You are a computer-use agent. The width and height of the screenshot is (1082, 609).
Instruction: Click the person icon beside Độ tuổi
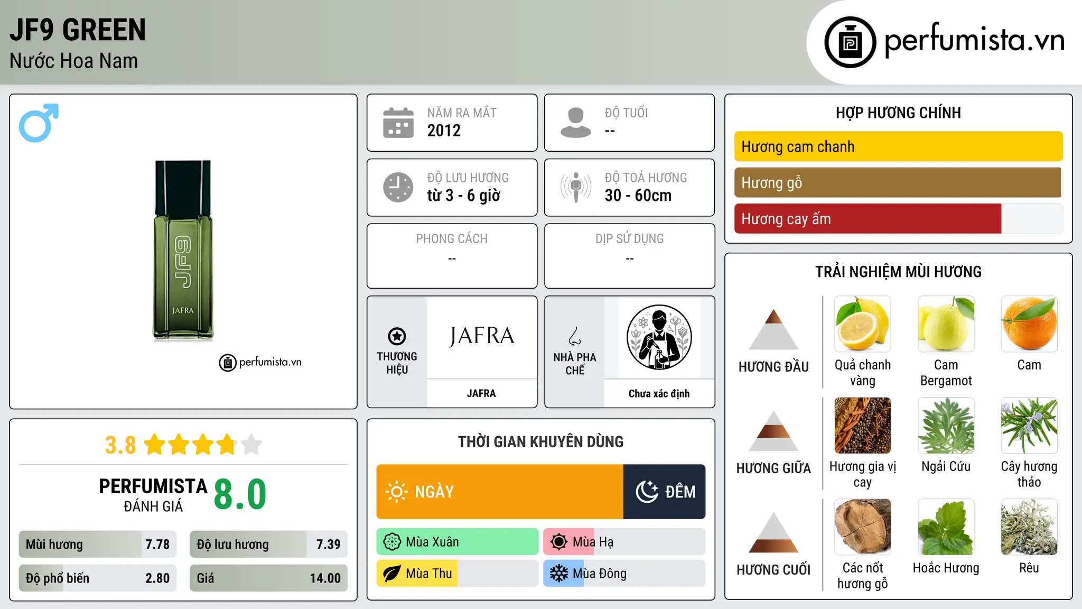point(576,123)
